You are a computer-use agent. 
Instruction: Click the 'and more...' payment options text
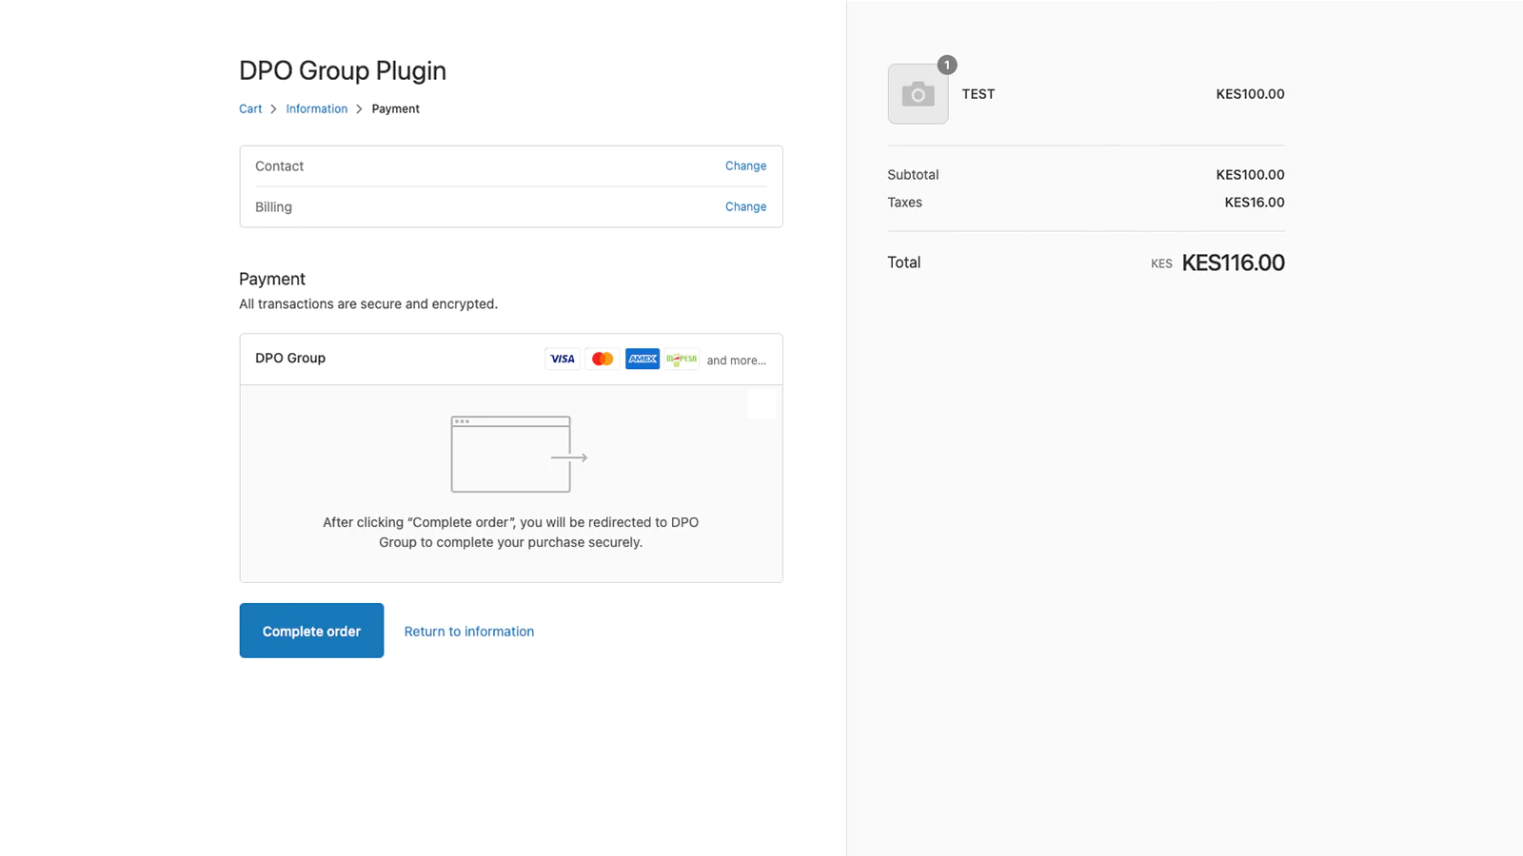736,360
